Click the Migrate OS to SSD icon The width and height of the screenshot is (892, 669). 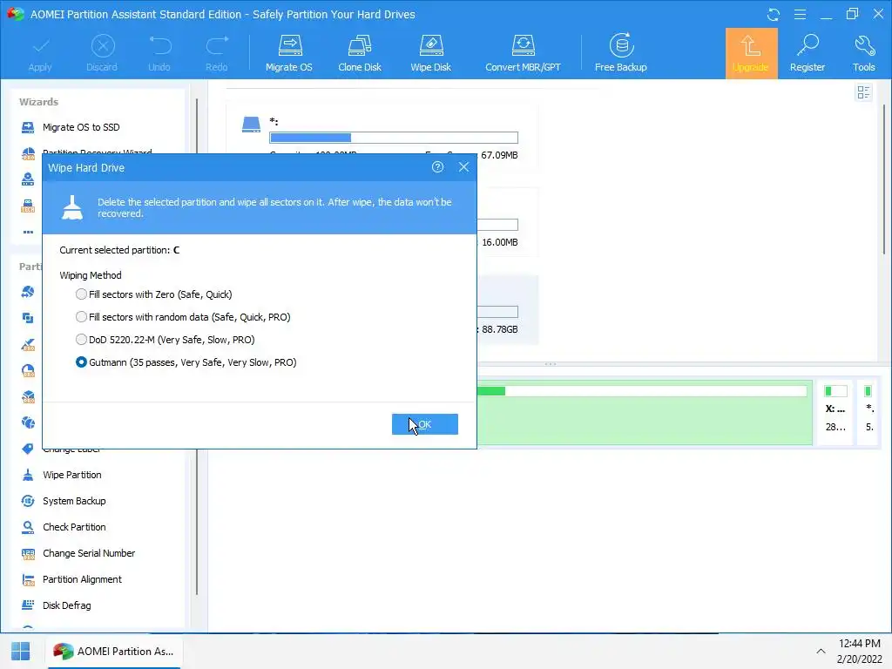(28, 127)
